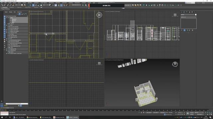This screenshot has width=213, height=119.
Task: Open the Named Selection Sets dropdown
Action: (x=76, y=5)
